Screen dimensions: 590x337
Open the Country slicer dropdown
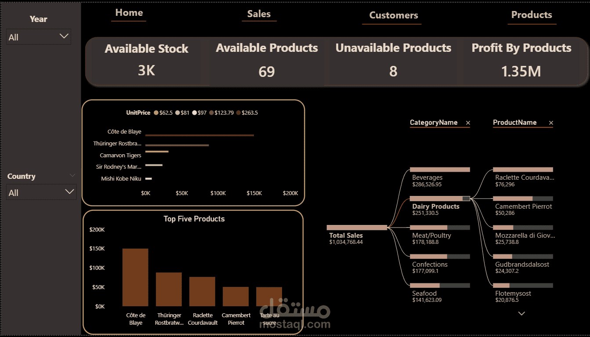click(41, 192)
